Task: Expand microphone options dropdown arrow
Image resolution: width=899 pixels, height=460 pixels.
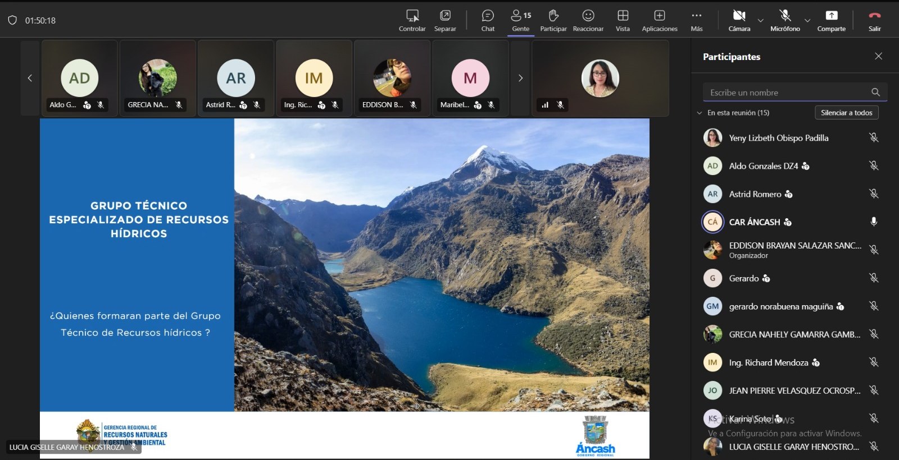Action: click(x=807, y=21)
